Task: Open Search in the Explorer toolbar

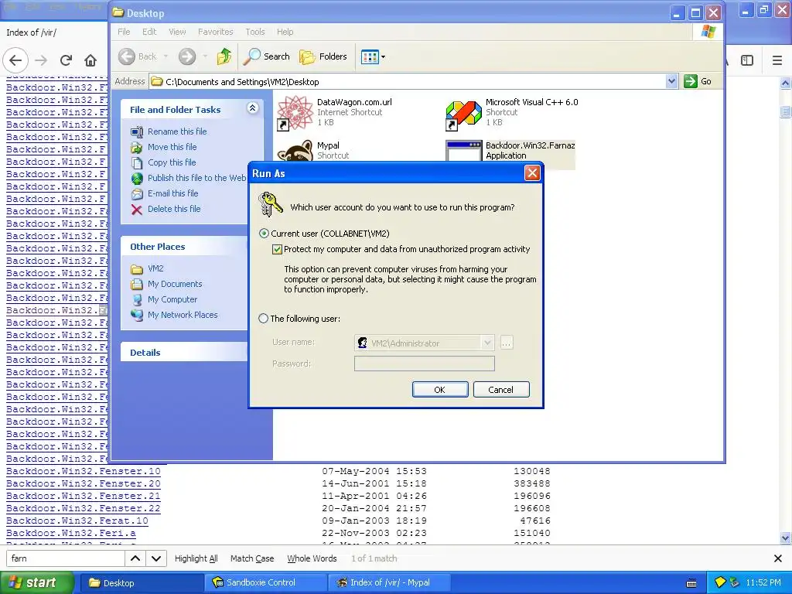Action: pyautogui.click(x=266, y=56)
